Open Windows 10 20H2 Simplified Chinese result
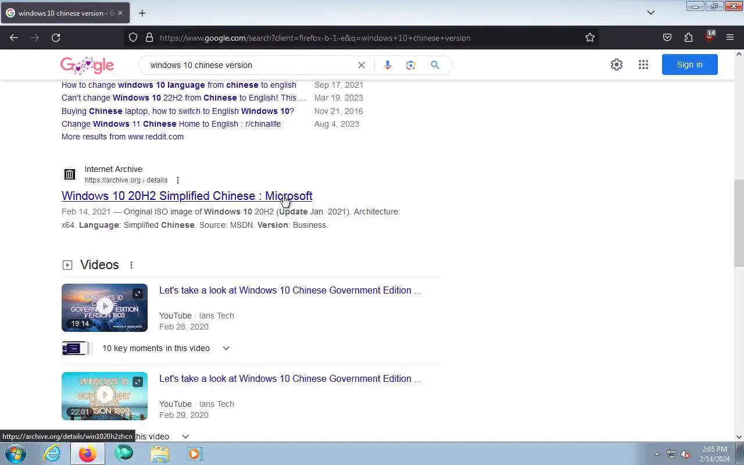Viewport: 744px width, 465px height. [187, 196]
